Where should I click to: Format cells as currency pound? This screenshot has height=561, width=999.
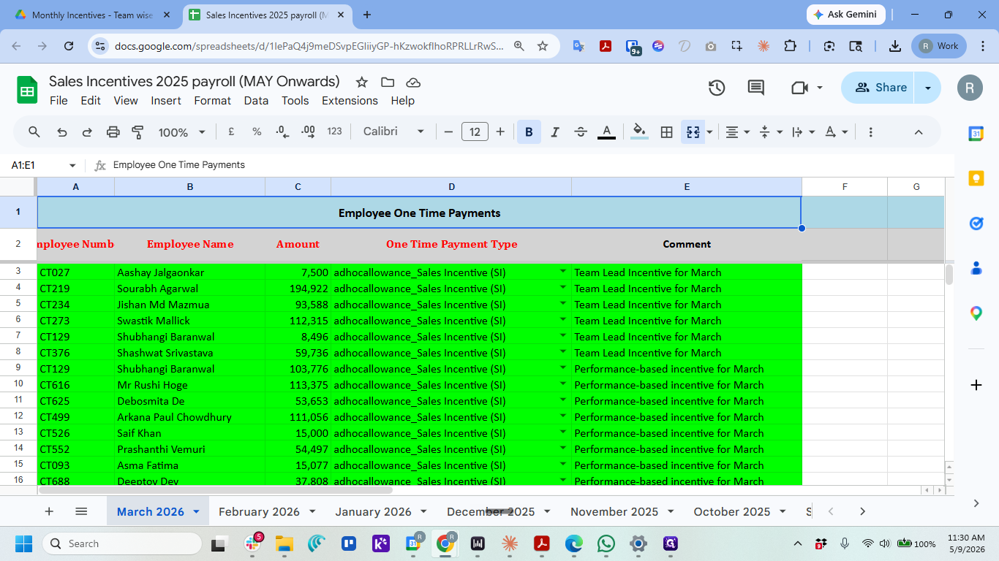click(231, 131)
